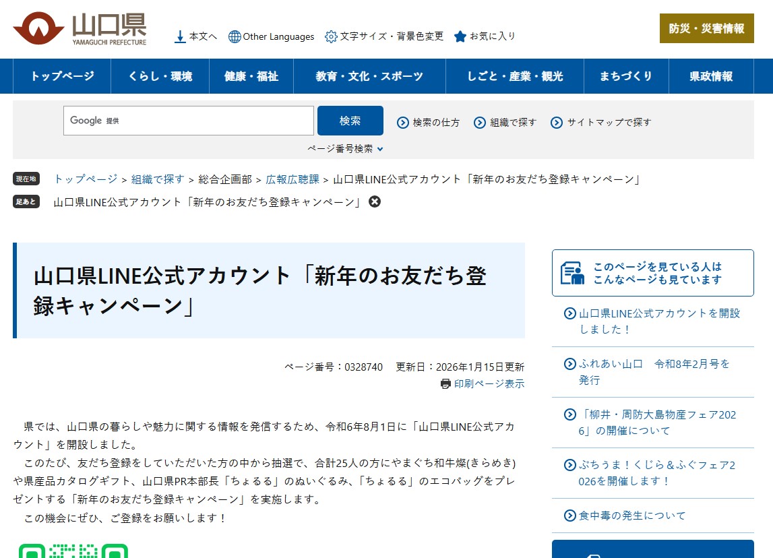This screenshot has height=558, width=773.
Task: Select the しごと・産業・観光 menu item
Action: tap(515, 76)
